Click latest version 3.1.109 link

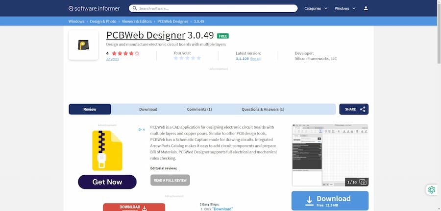[x=242, y=59]
